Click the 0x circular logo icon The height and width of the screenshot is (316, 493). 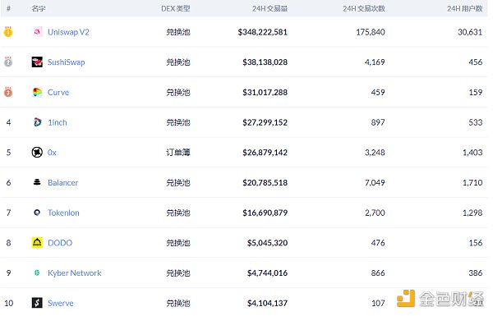pyautogui.click(x=37, y=153)
